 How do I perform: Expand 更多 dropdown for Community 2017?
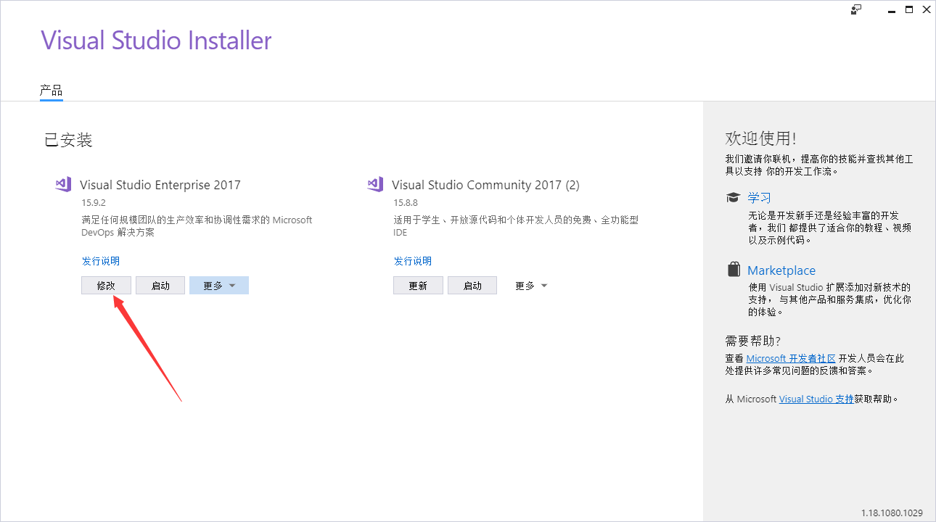[x=531, y=286]
